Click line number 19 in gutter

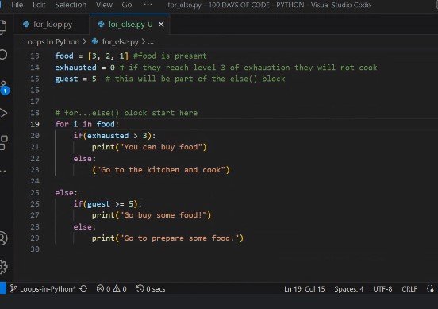coord(35,124)
